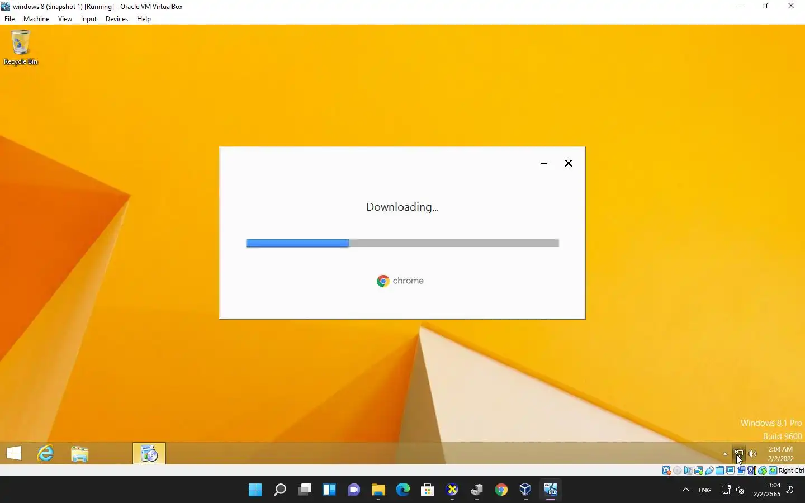Click the VirtualBox mouse integration indicator
The height and width of the screenshot is (503, 805).
click(763, 471)
